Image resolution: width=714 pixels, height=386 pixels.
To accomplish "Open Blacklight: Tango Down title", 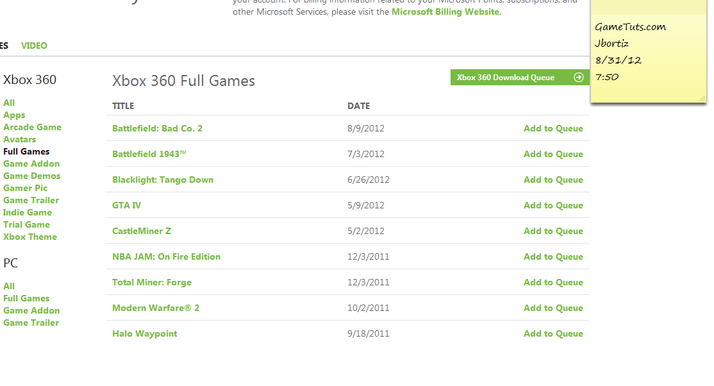I will coord(163,180).
